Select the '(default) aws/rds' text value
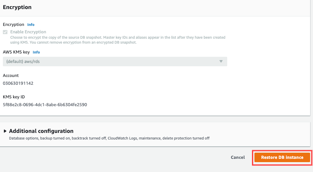 pyautogui.click(x=23, y=61)
